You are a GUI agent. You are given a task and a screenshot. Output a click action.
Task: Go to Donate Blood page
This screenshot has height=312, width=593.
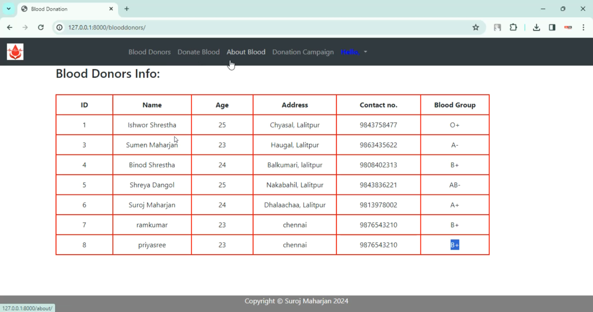[198, 52]
